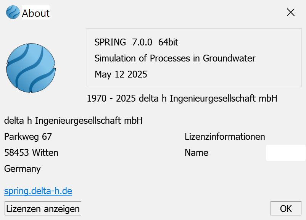The width and height of the screenshot is (306, 220).
Task: Click the Lizenzen anzeigen button
Action: (x=43, y=209)
